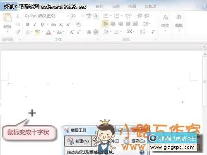Click the character border A icon
The image size is (207, 155).
96,16
